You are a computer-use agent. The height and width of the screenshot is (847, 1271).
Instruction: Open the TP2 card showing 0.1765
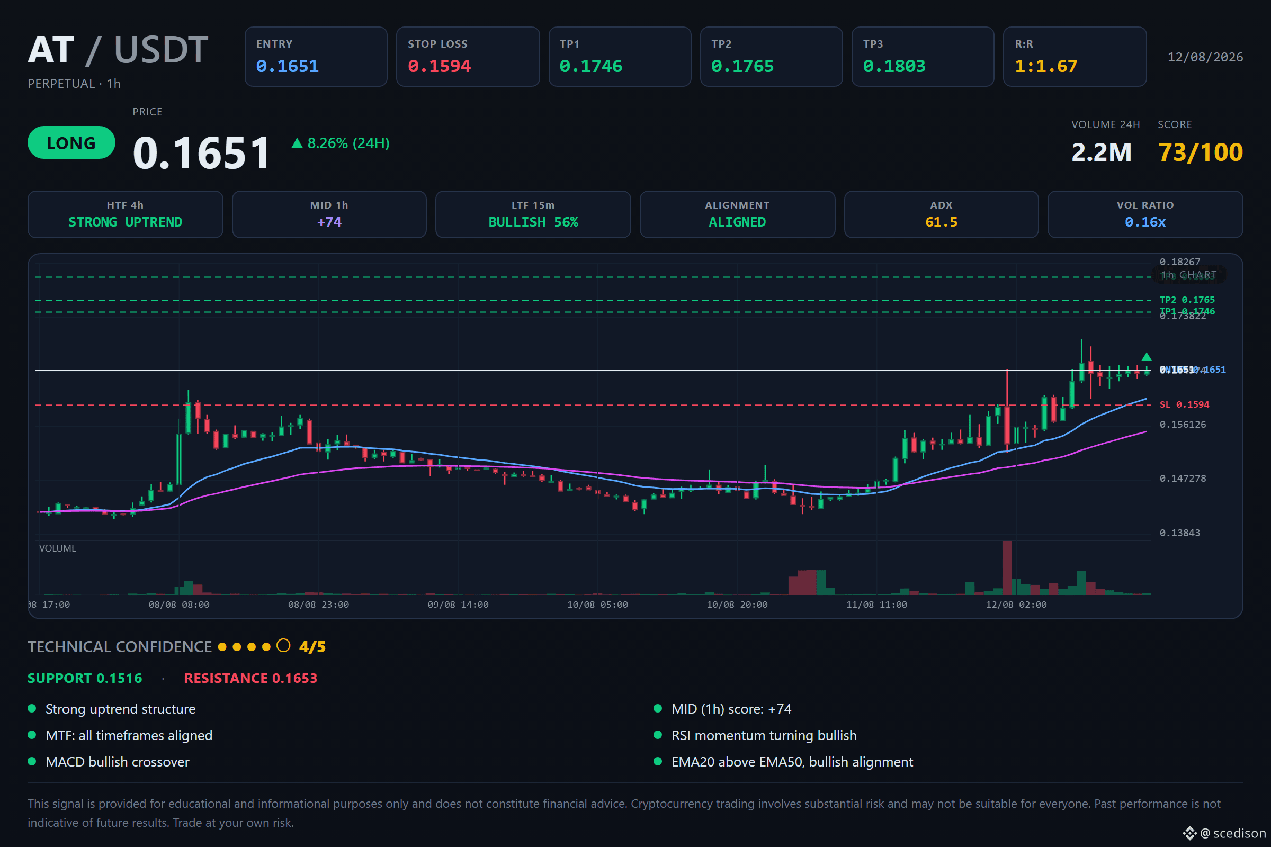pyautogui.click(x=771, y=57)
